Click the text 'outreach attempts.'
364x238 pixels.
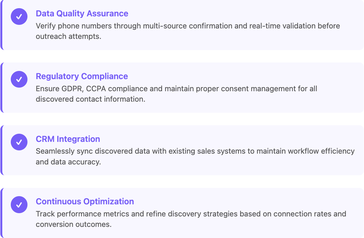69,37
